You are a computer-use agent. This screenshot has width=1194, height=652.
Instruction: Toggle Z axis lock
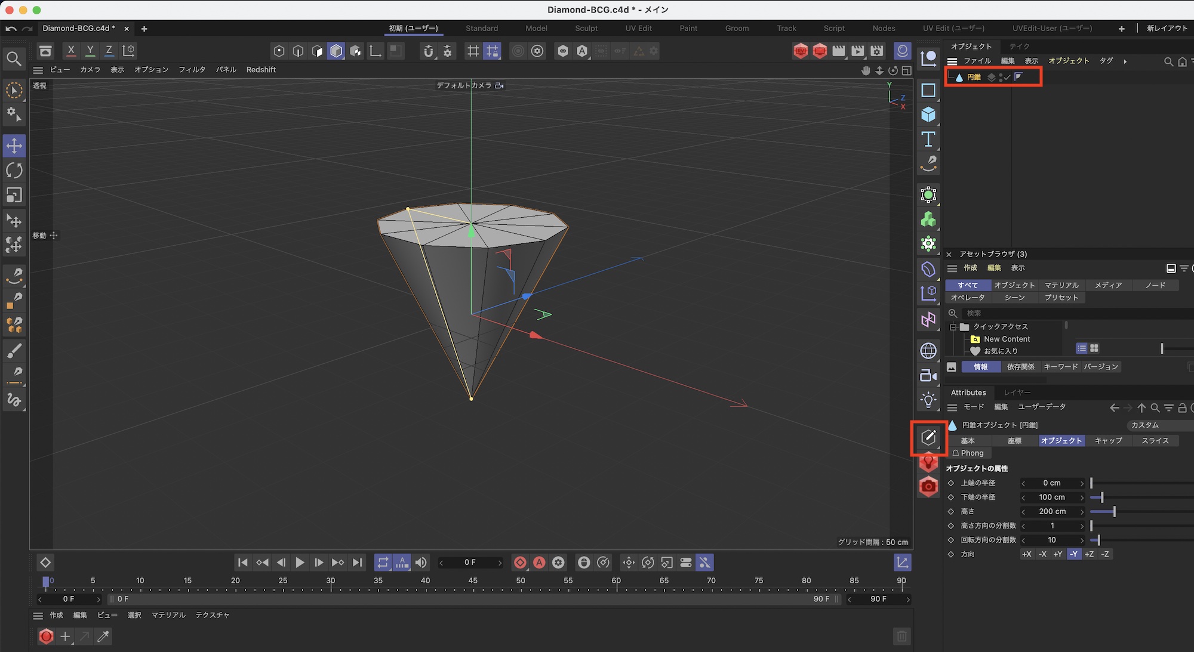(109, 51)
